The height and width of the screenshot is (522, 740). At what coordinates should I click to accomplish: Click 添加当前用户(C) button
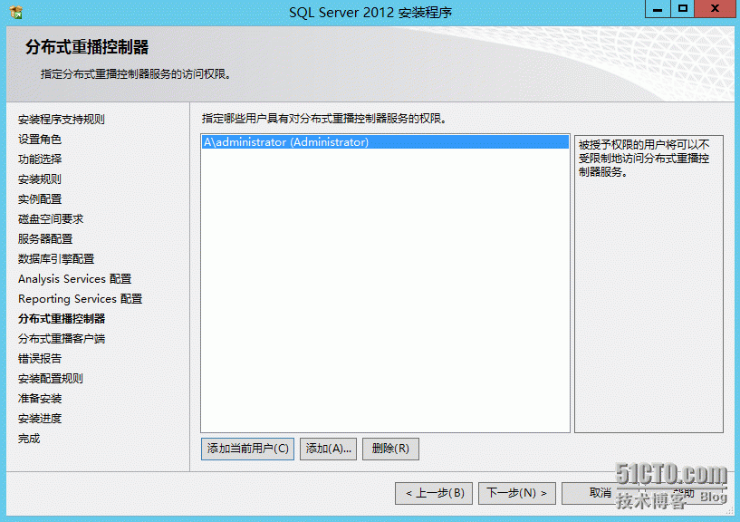(x=247, y=449)
